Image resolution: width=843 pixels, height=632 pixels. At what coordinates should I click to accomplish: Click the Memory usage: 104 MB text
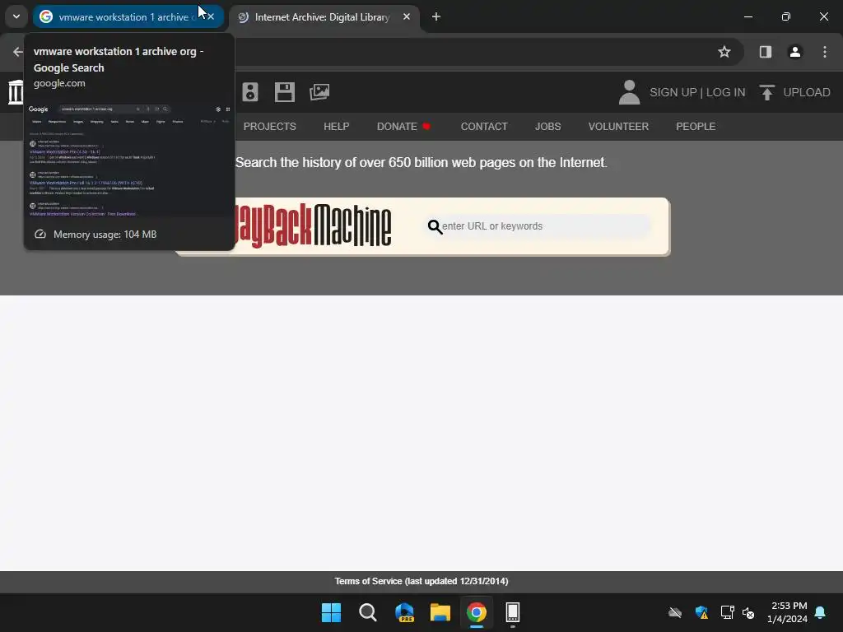coord(105,235)
